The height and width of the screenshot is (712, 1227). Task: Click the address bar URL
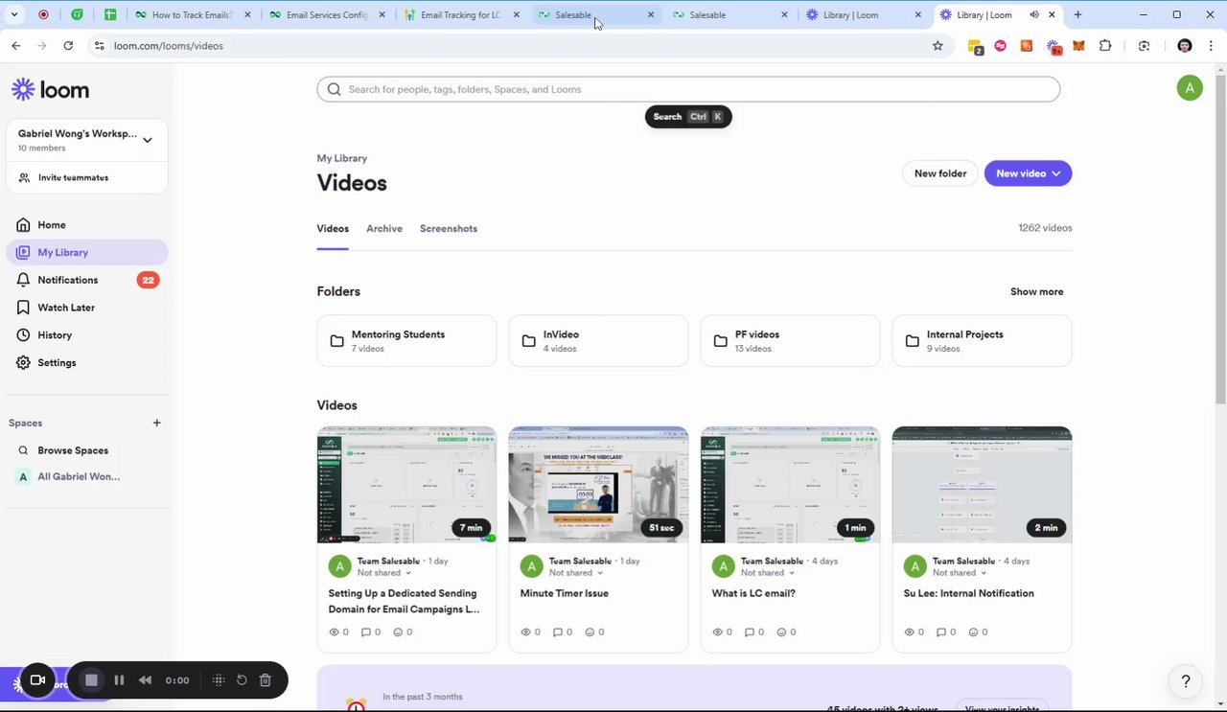(168, 46)
